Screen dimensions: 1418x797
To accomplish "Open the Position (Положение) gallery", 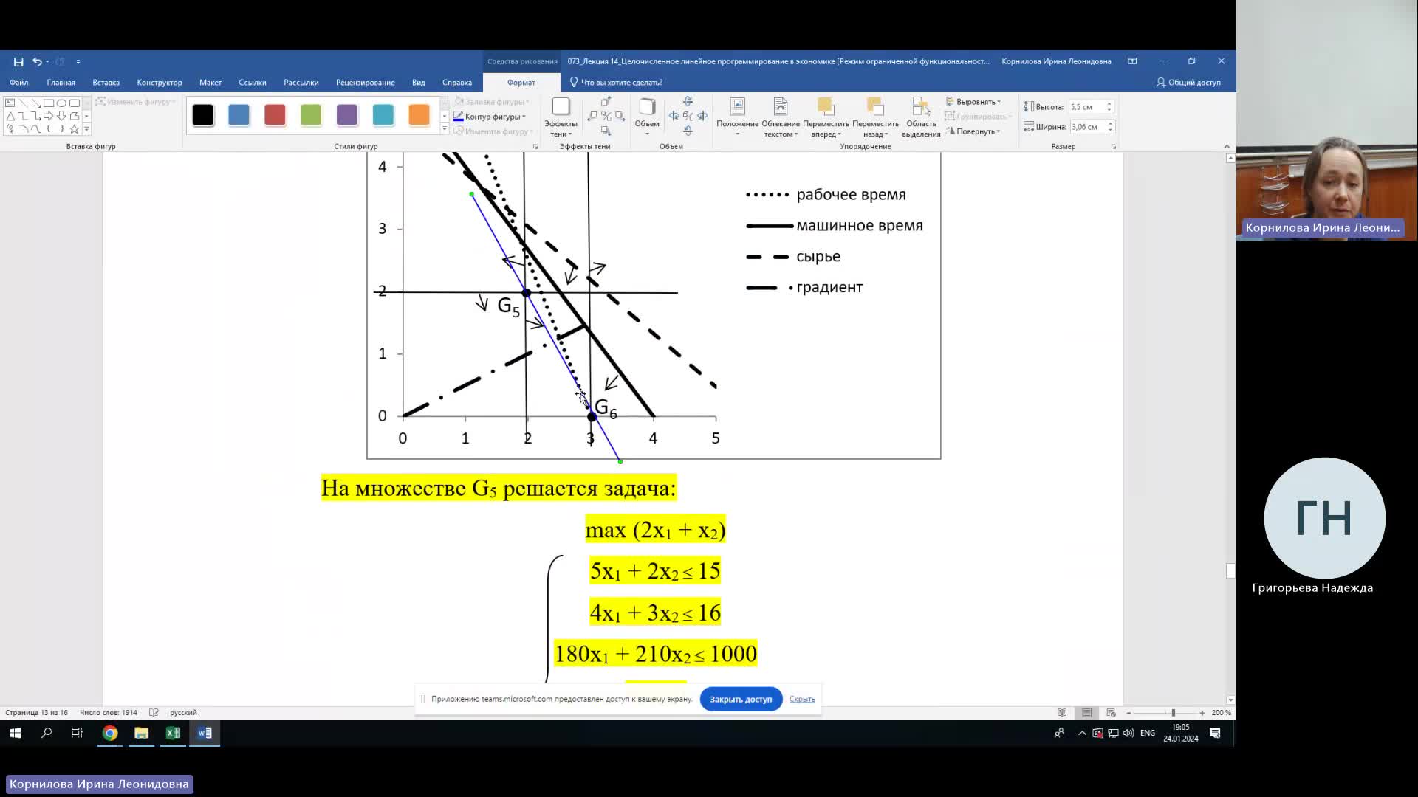I will coord(737,117).
